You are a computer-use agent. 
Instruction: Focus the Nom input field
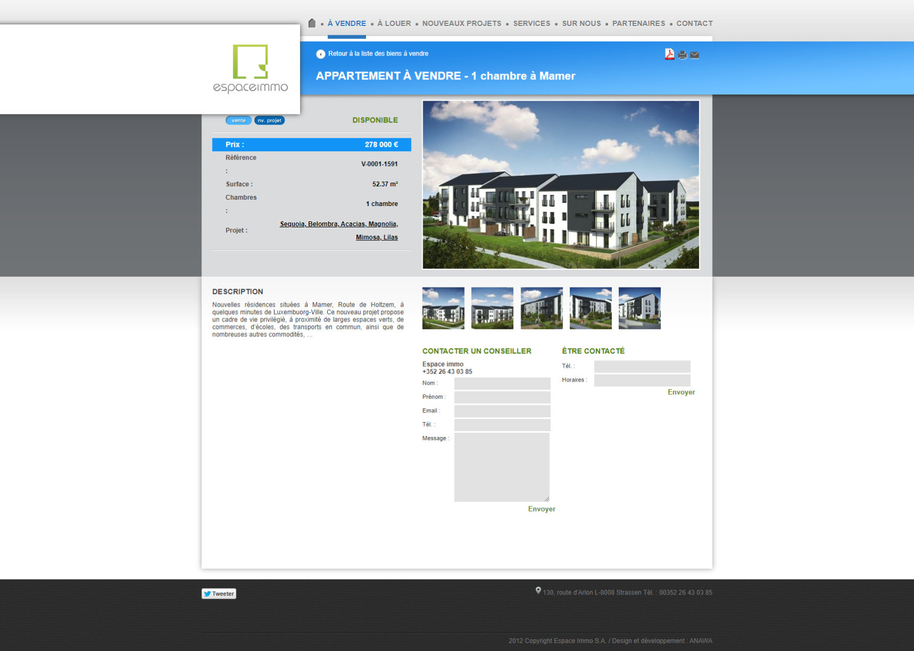point(502,383)
